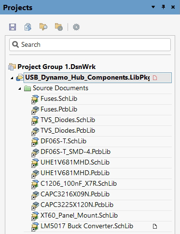Select the Source Documents folder

point(60,88)
